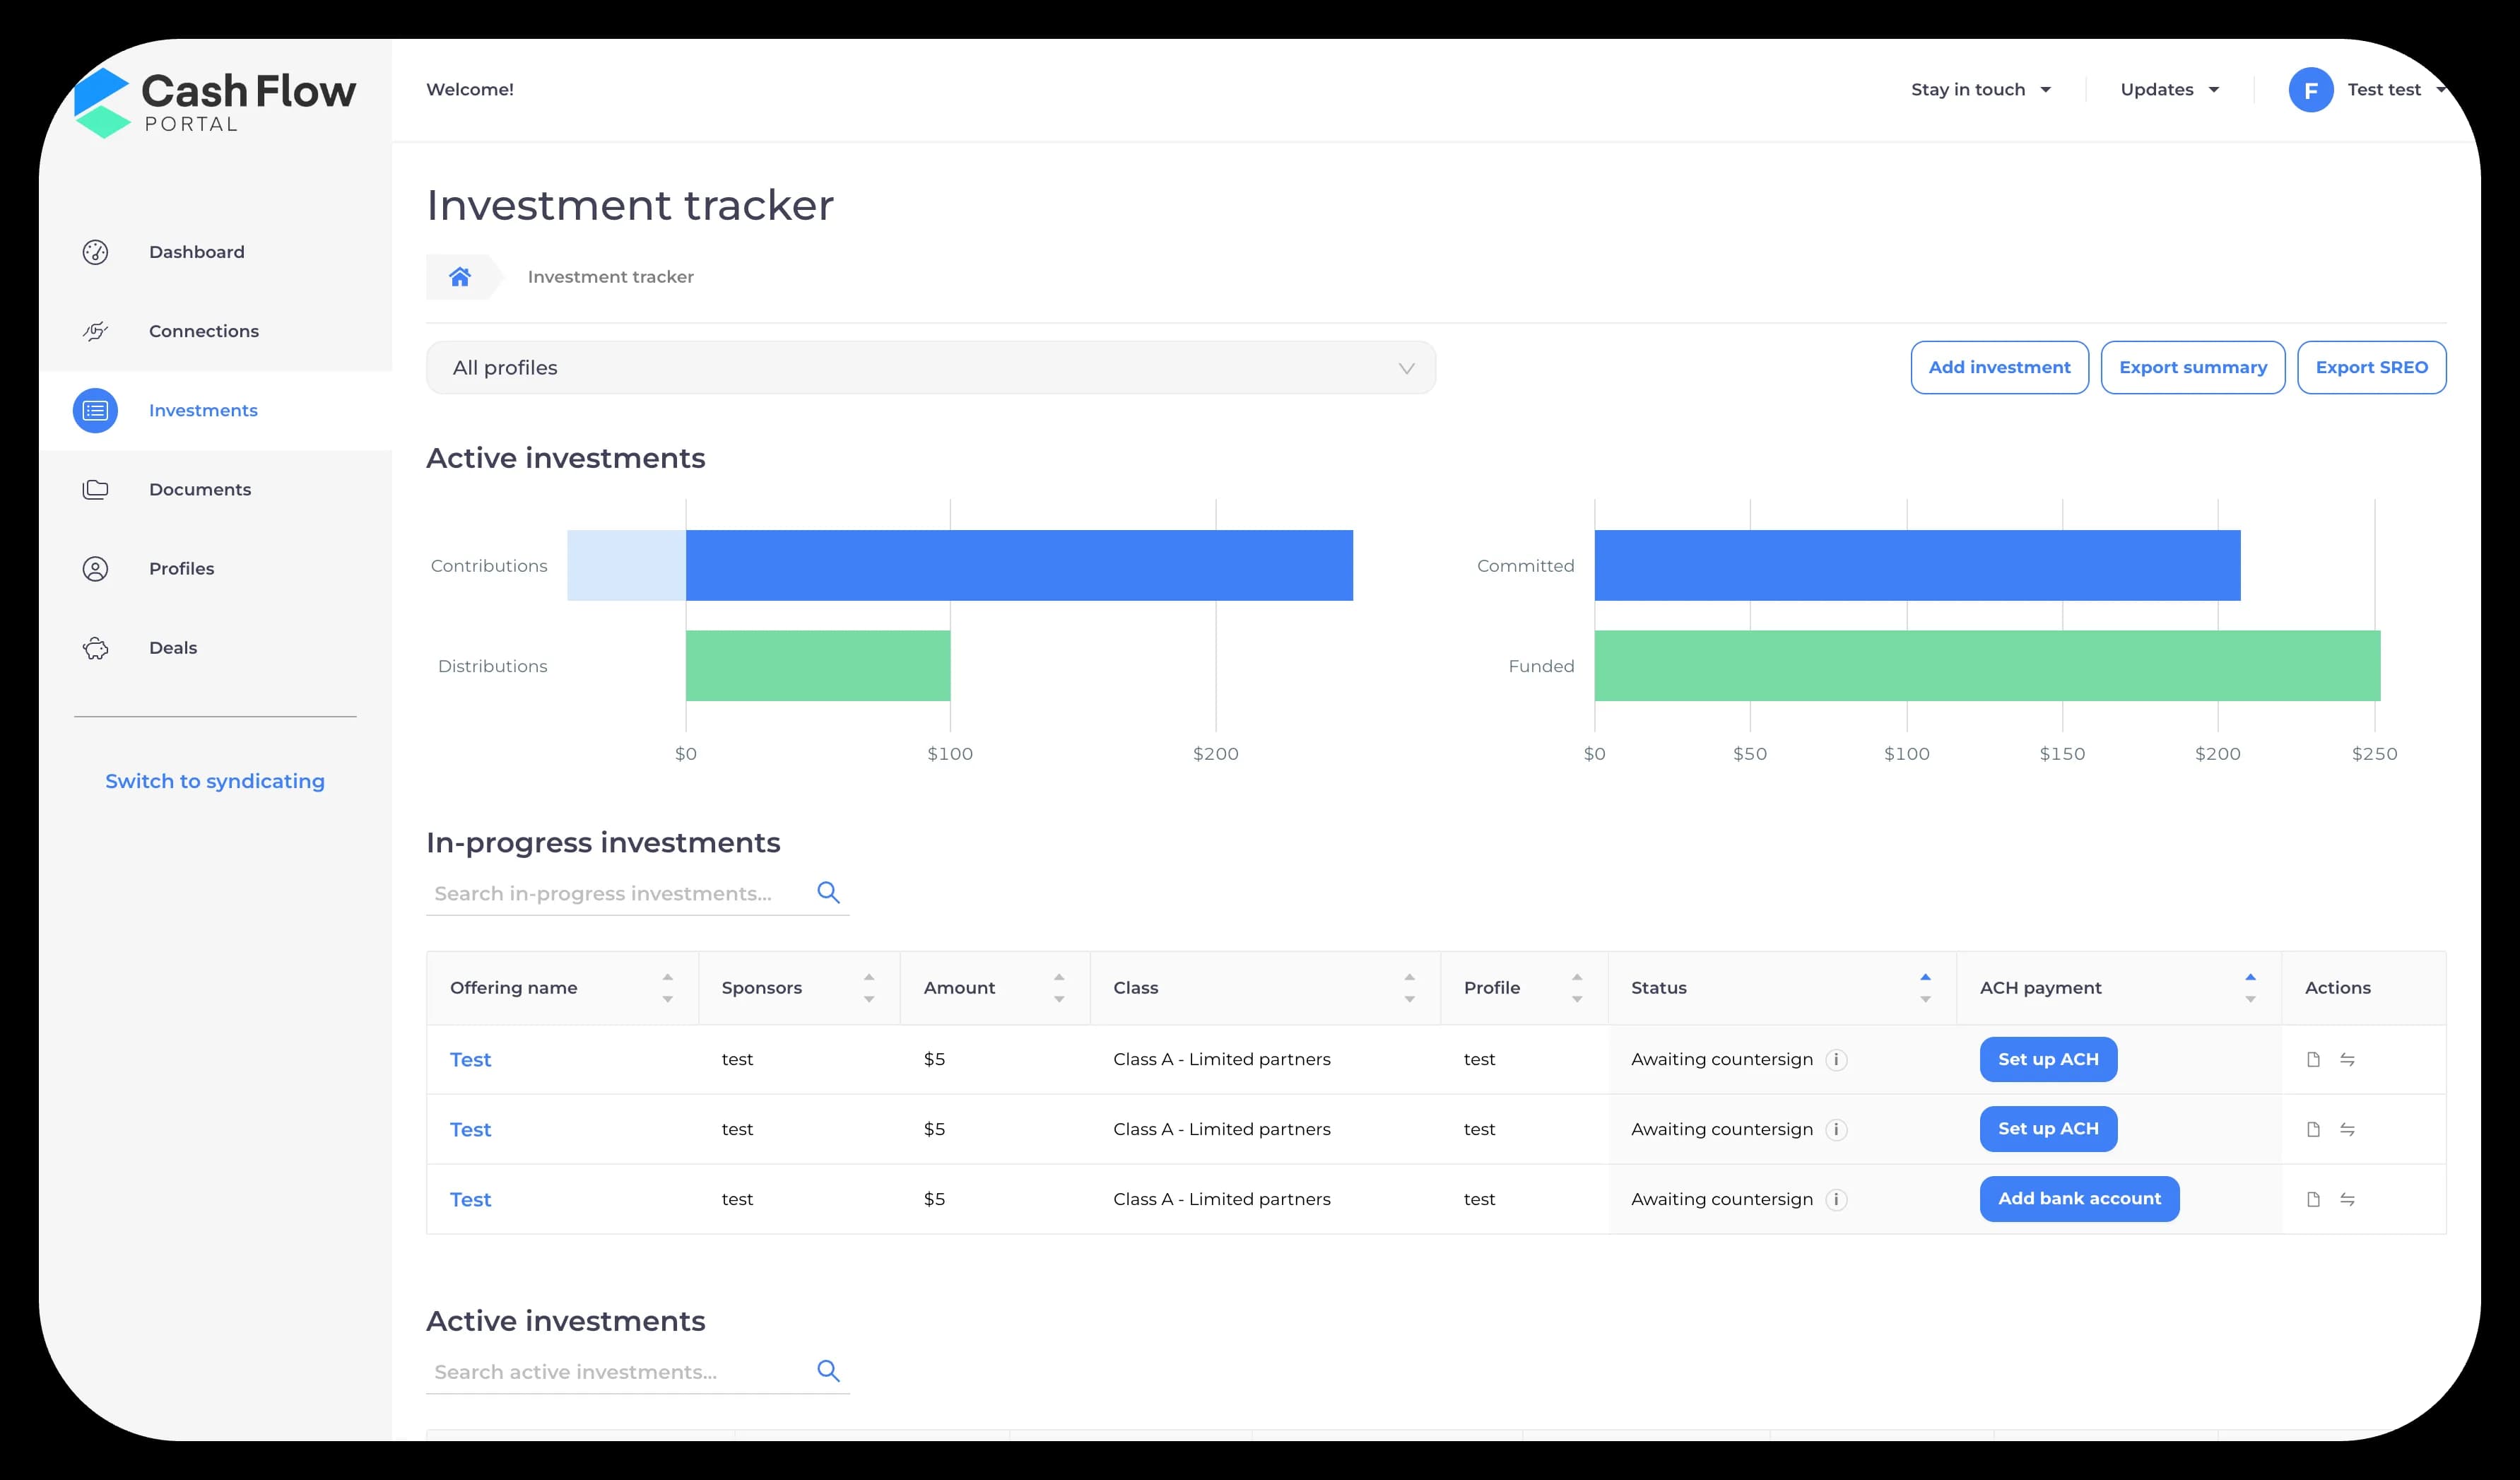The width and height of the screenshot is (2520, 1480).
Task: Open Profiles in the sidebar
Action: (x=181, y=568)
